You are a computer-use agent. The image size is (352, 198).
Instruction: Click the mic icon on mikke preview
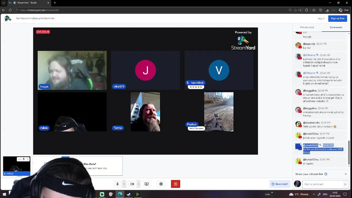click(24, 159)
